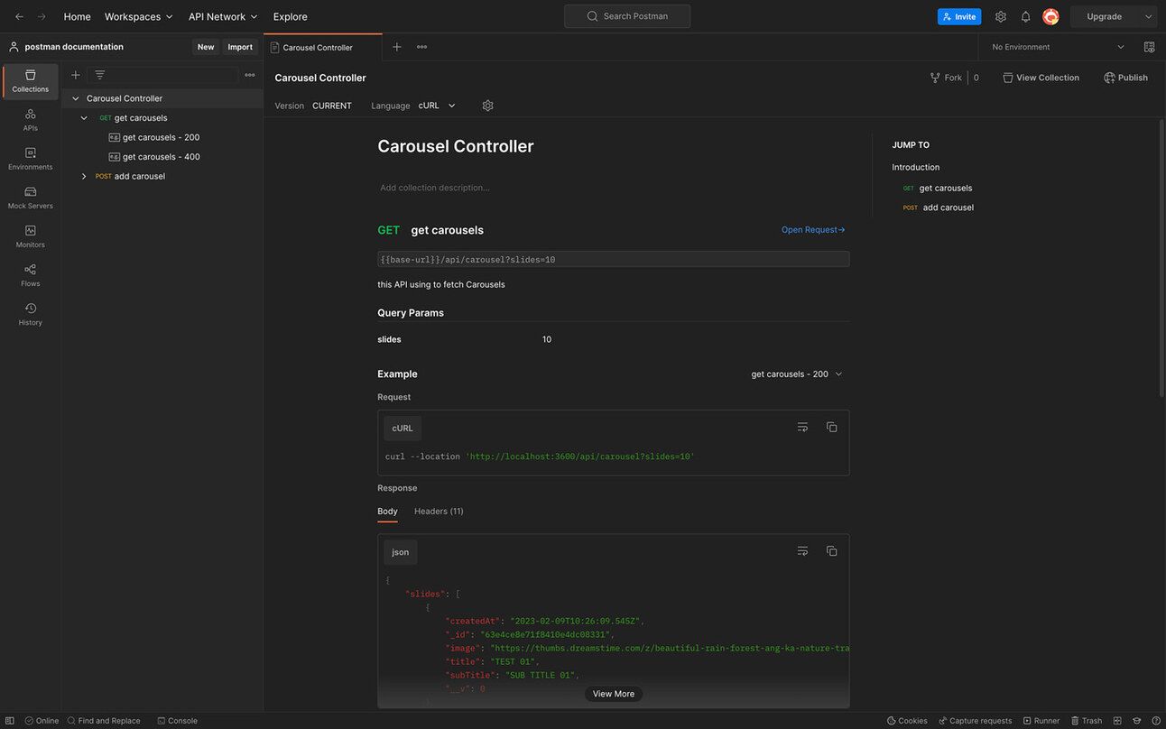Open the cURL language dropdown
Screen dimensions: 1166x729
coord(437,106)
